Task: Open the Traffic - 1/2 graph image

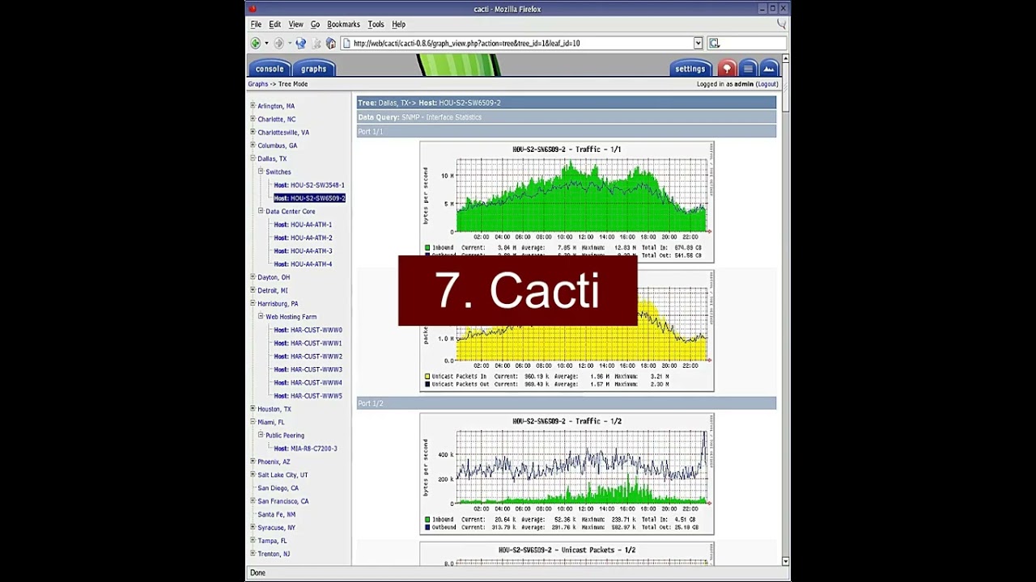Action: click(x=567, y=474)
